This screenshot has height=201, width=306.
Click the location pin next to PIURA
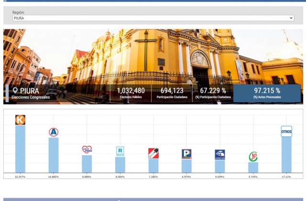(15, 91)
